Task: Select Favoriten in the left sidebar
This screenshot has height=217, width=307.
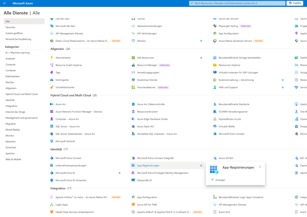Action: point(10,27)
